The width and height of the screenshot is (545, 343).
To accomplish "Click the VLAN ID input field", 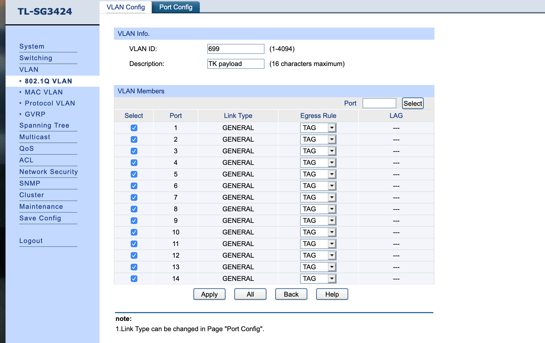I will [x=235, y=49].
